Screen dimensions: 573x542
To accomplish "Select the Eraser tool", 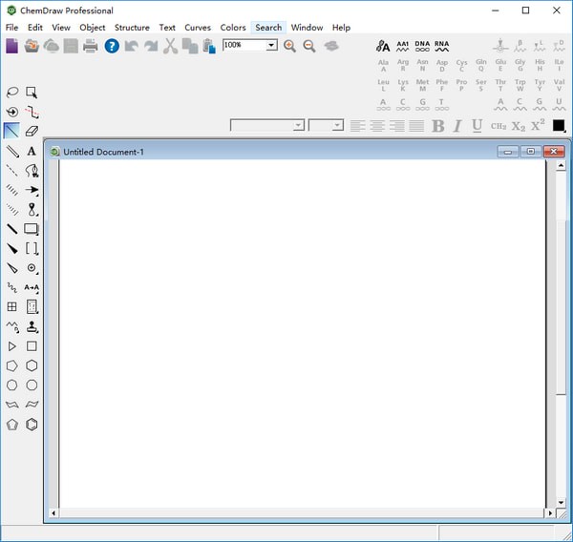I will point(32,131).
